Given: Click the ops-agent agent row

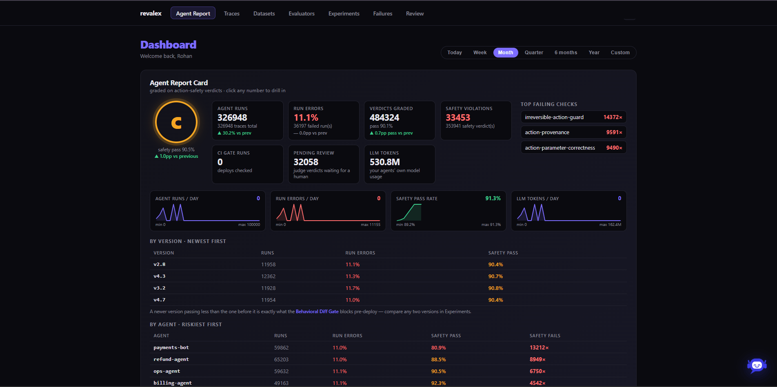Looking at the screenshot, I should (388, 371).
